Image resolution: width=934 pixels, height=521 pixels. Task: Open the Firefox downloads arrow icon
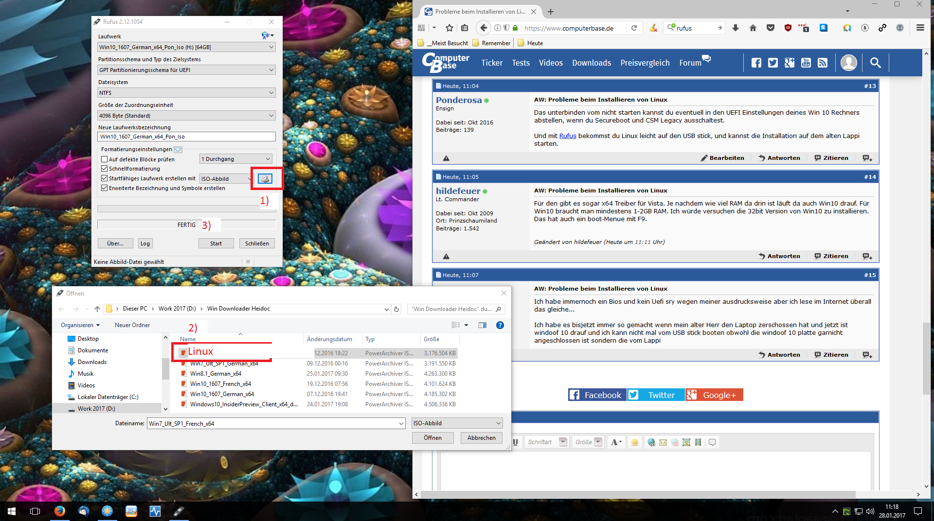[736, 28]
